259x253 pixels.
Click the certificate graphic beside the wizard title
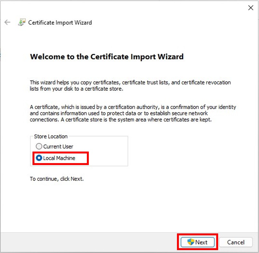click(22, 22)
